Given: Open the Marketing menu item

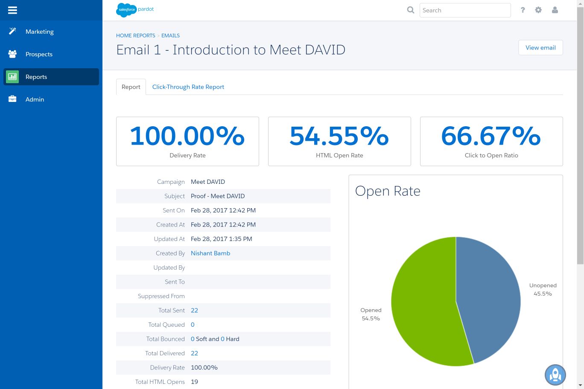Looking at the screenshot, I should click(51, 32).
